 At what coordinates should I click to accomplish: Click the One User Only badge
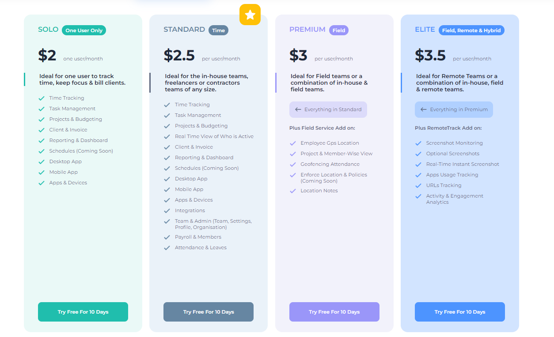coord(84,30)
